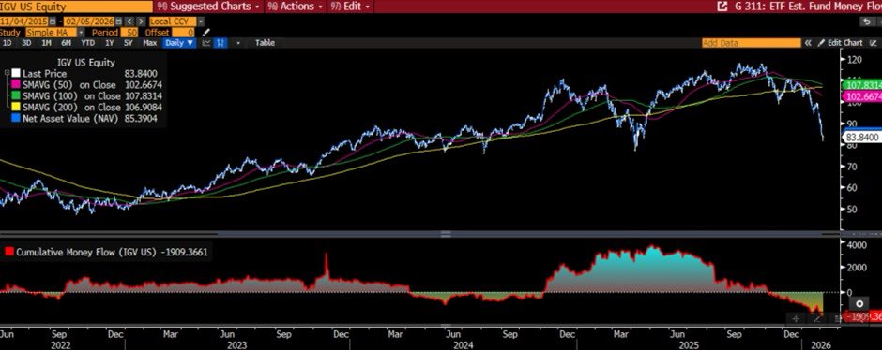Image resolution: width=882 pixels, height=350 pixels.
Task: Click the Offset input field showing 0
Action: 183,33
